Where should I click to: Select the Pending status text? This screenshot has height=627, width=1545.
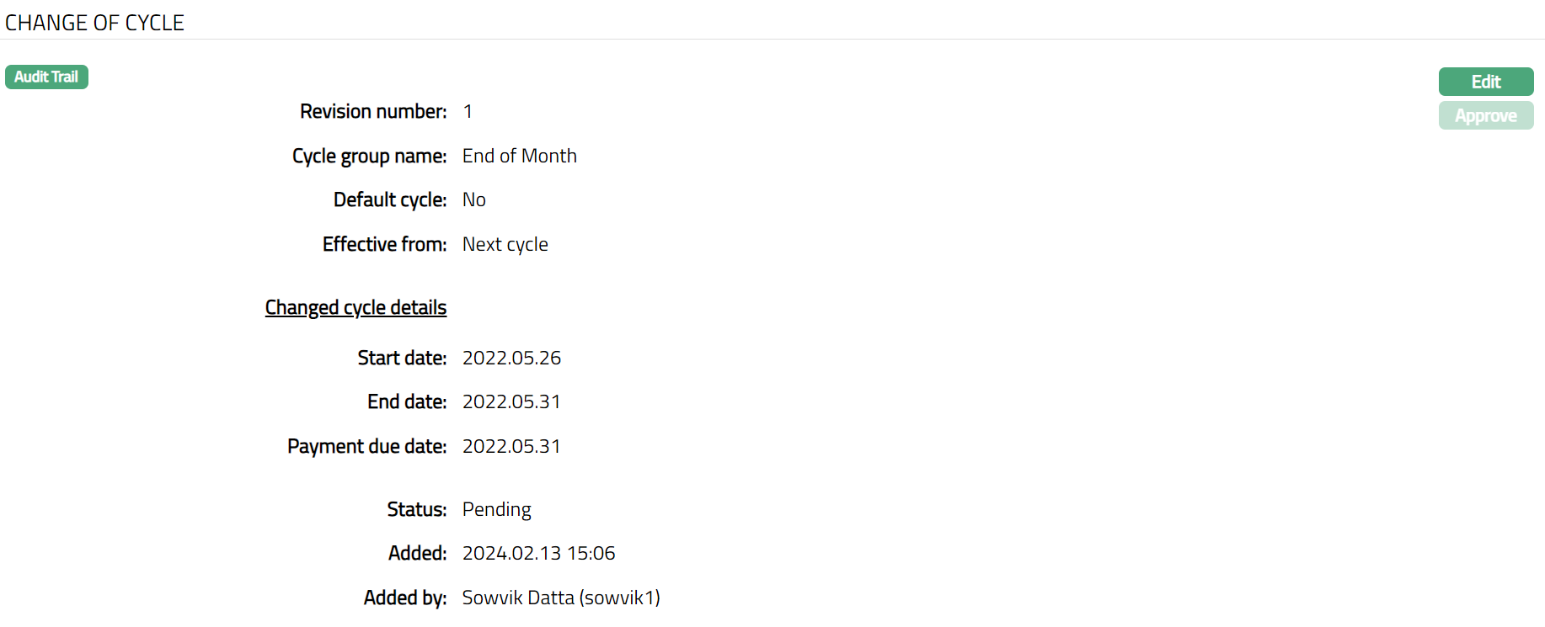coord(496,509)
